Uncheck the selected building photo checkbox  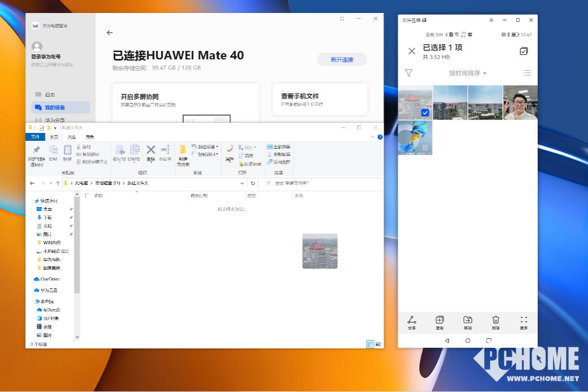point(425,113)
